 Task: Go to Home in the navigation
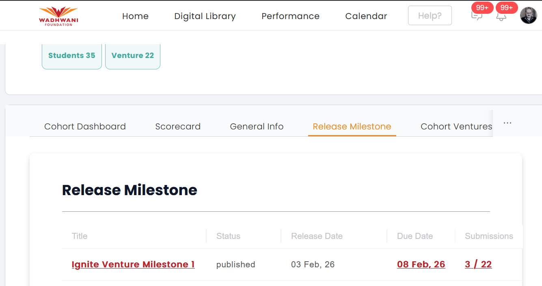pyautogui.click(x=135, y=16)
